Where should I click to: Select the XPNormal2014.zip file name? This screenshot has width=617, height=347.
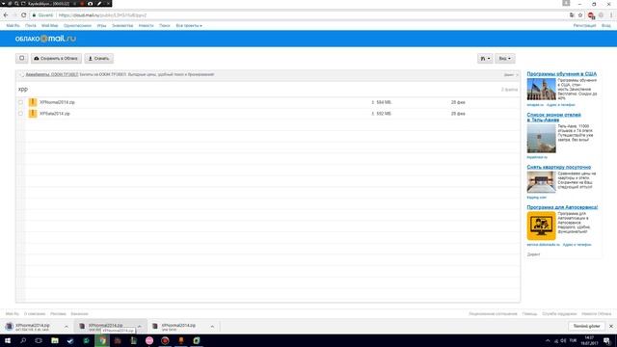[x=57, y=102]
